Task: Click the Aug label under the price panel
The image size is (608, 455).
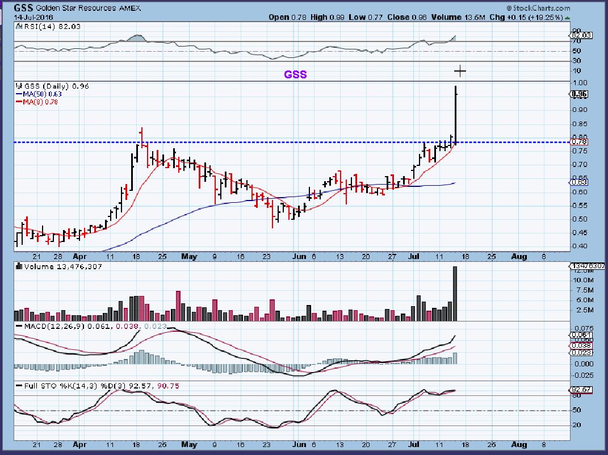Action: tap(519, 256)
